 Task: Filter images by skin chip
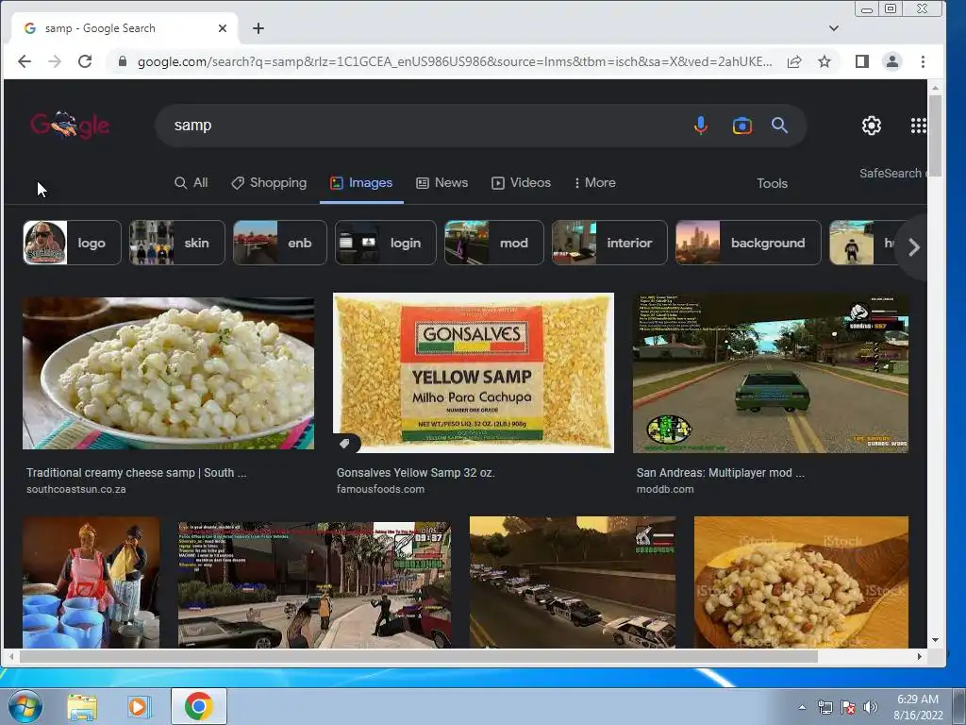177,243
